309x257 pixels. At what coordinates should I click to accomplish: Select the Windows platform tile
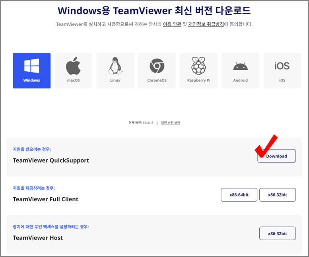(x=31, y=71)
